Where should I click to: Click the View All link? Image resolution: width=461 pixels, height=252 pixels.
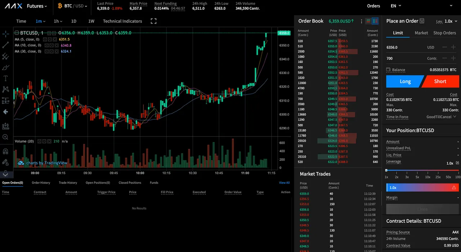(284, 183)
